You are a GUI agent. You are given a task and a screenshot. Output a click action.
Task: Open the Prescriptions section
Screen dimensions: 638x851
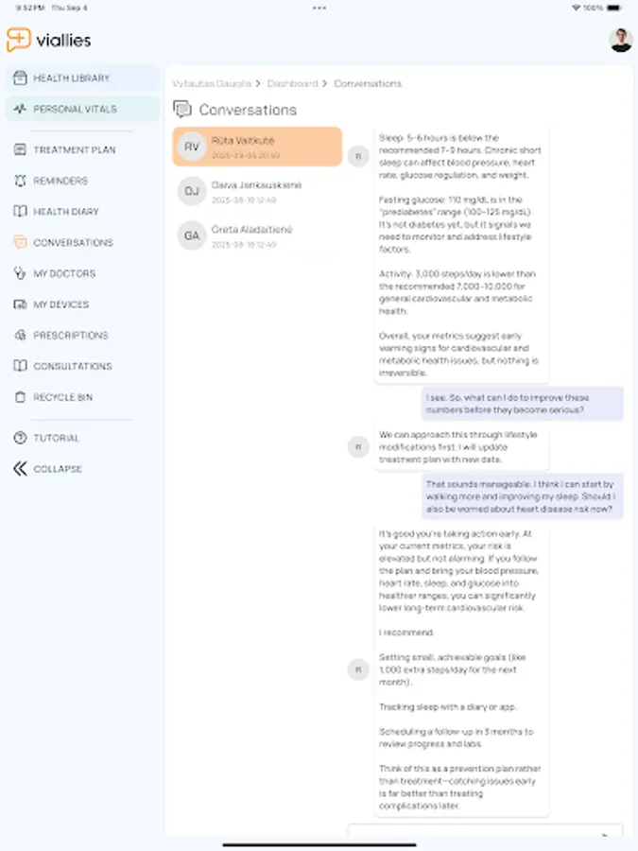click(66, 335)
